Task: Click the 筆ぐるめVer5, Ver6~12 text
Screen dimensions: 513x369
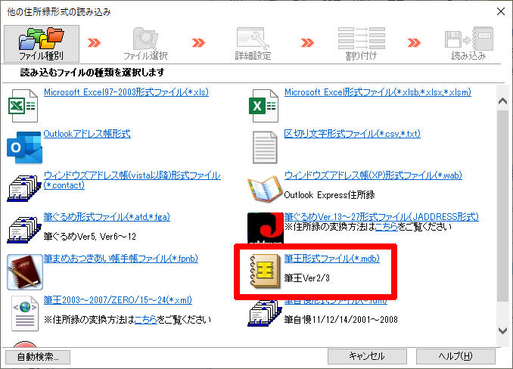Action: [89, 237]
